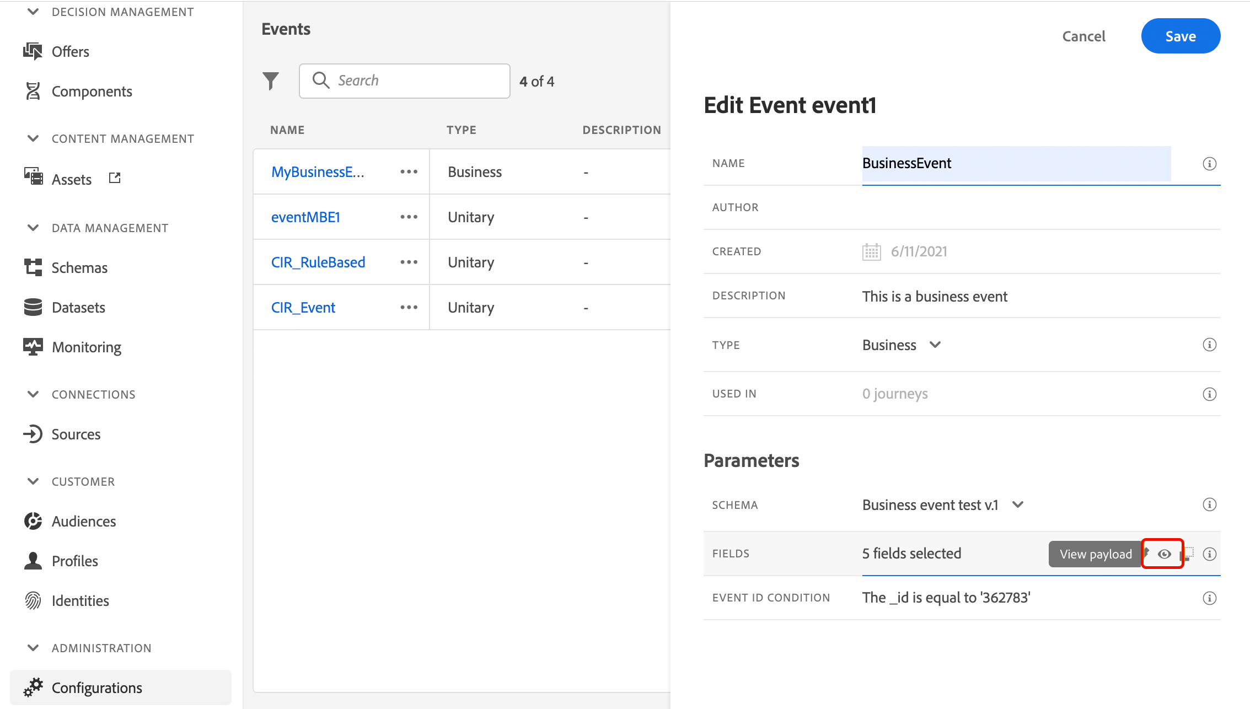The width and height of the screenshot is (1250, 709).
Task: Click the external link icon next to Assets
Action: tap(115, 178)
